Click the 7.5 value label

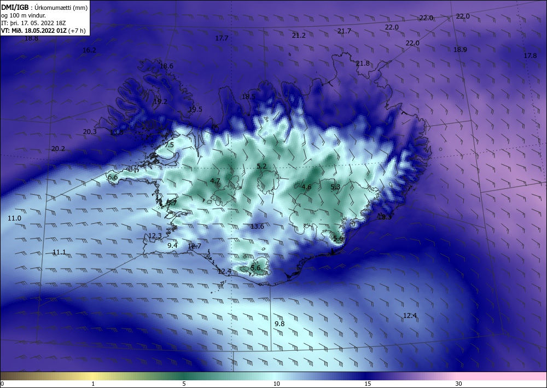click(x=169, y=144)
